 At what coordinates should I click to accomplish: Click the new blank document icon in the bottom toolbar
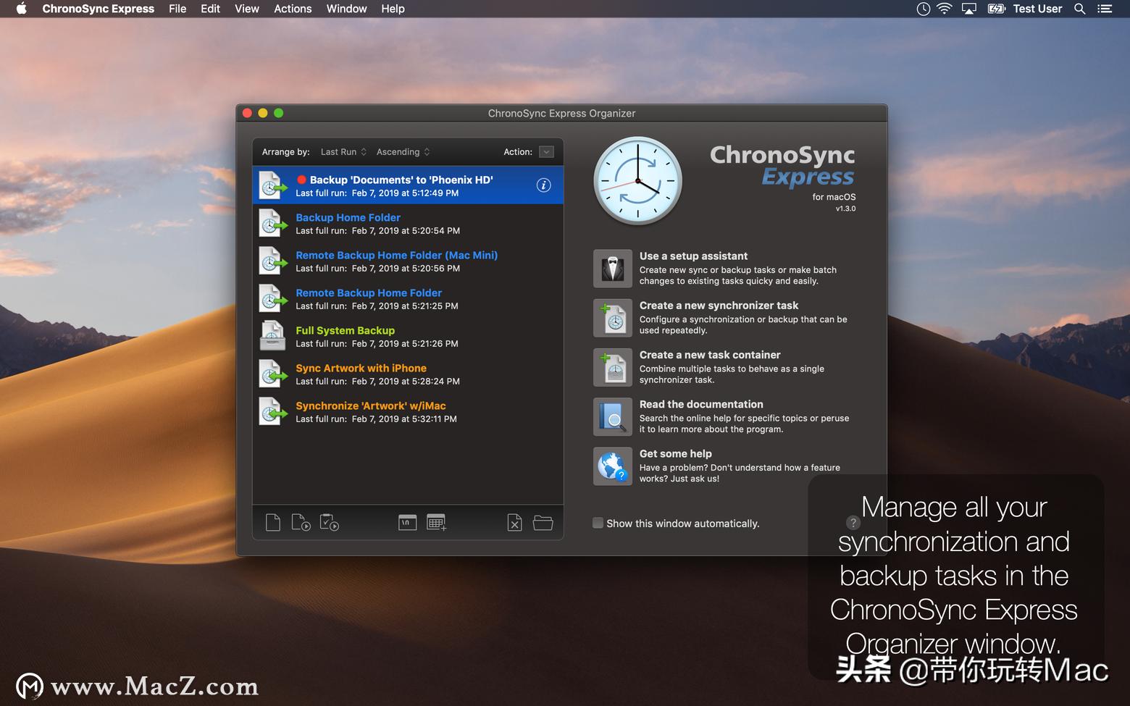(x=273, y=522)
